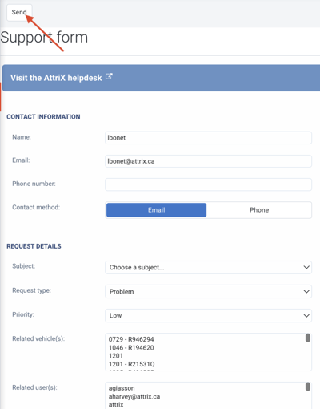Open the Visit the AttriX helpdesk link
Viewport: 320px width, 409px height.
coord(56,78)
